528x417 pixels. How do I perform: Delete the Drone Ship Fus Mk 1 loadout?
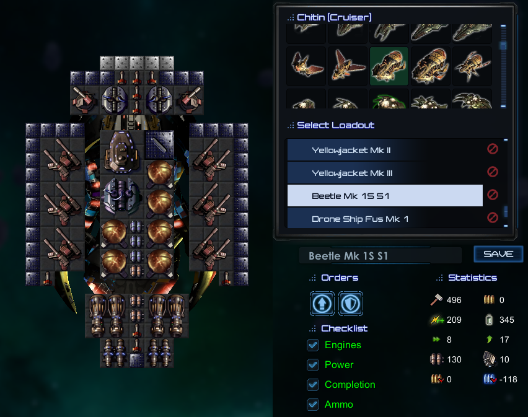(493, 217)
